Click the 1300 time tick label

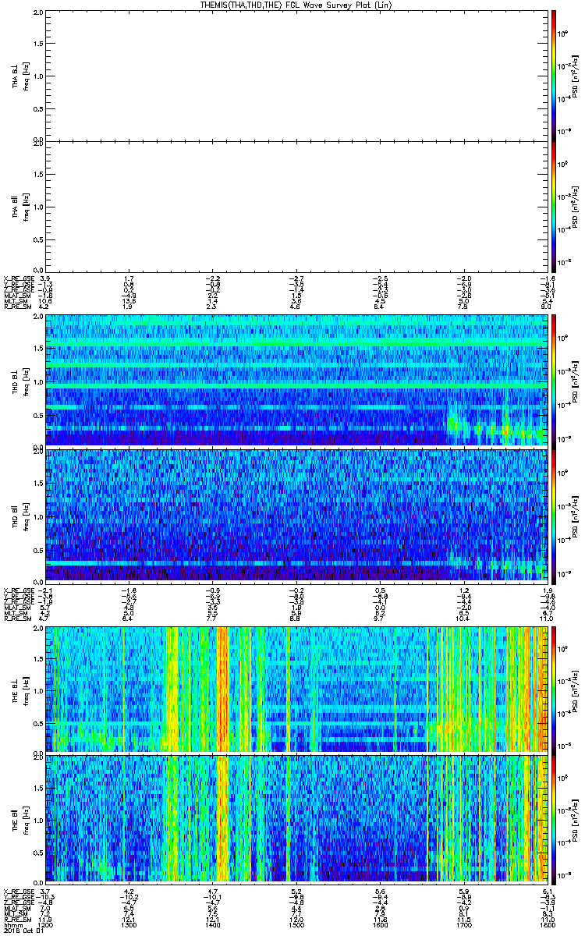129,924
